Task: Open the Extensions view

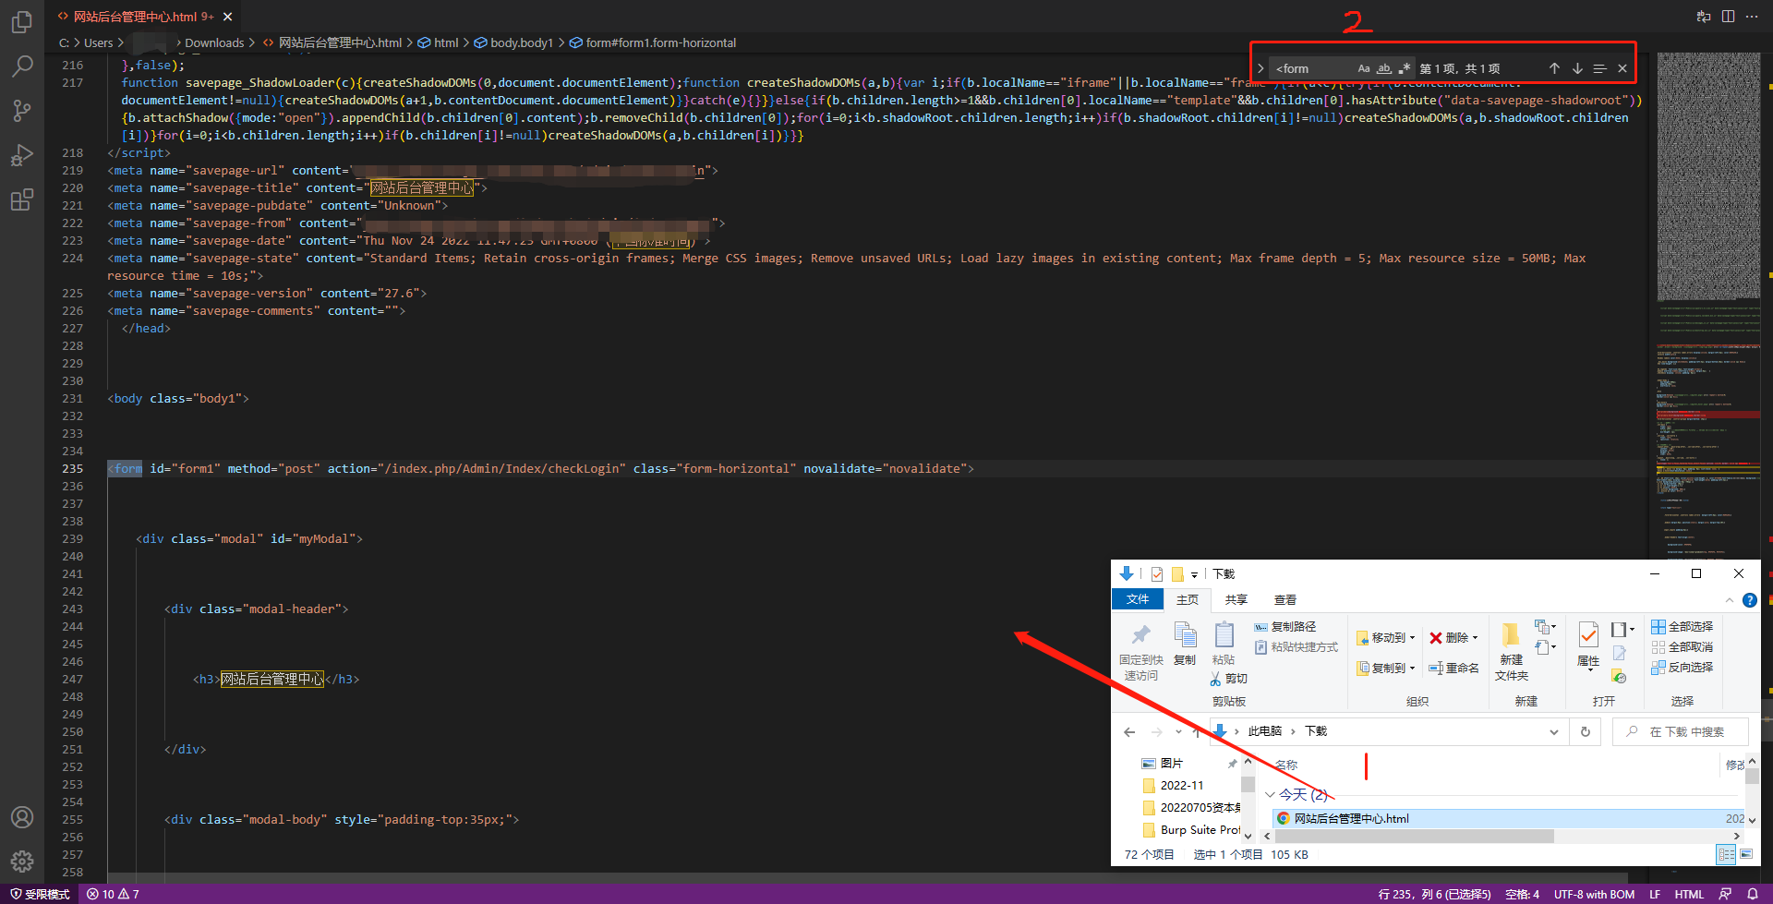Action: 22,199
